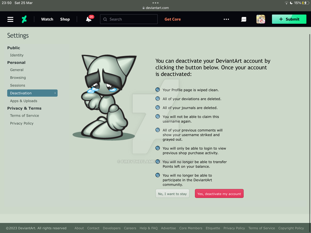Viewport: 311px width, 233px height.
Task: Click Etiquette footer link
Action: [x=213, y=228]
